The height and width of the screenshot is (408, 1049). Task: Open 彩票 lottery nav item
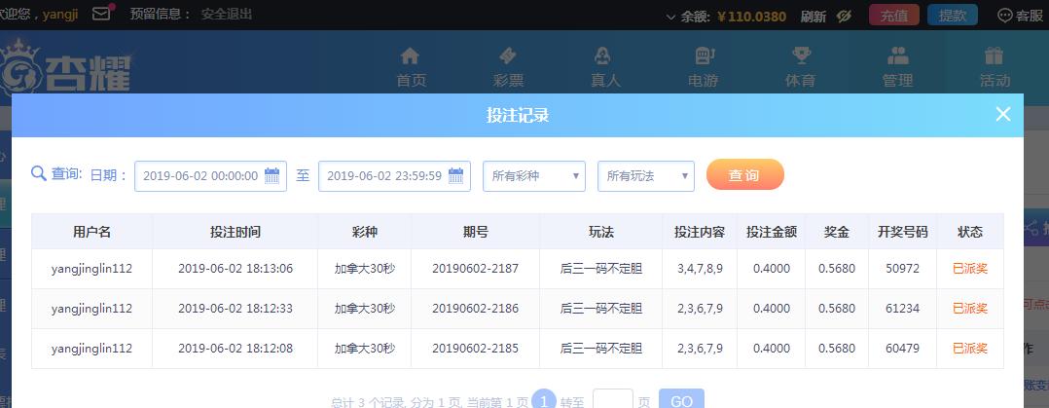(508, 67)
